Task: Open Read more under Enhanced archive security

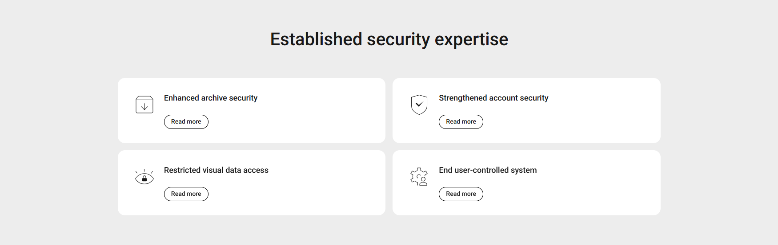Action: (x=186, y=122)
